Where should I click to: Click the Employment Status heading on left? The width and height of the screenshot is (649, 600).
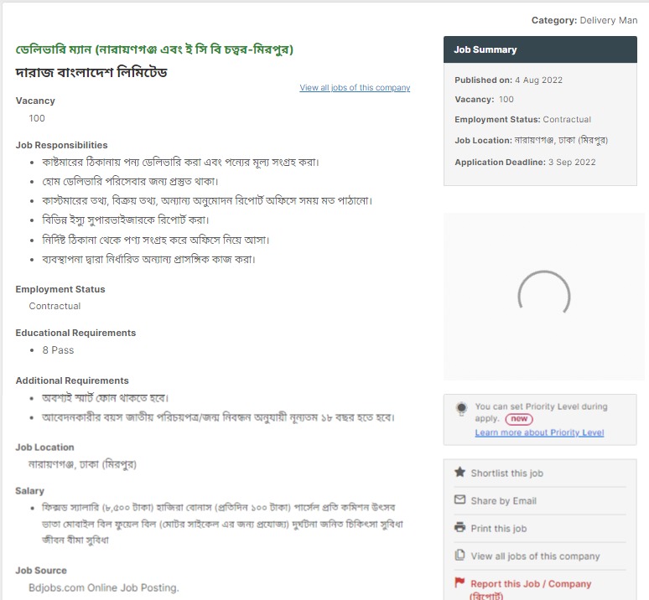(60, 289)
